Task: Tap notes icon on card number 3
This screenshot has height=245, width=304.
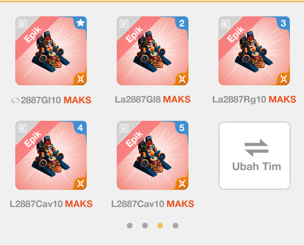Action: point(226,24)
